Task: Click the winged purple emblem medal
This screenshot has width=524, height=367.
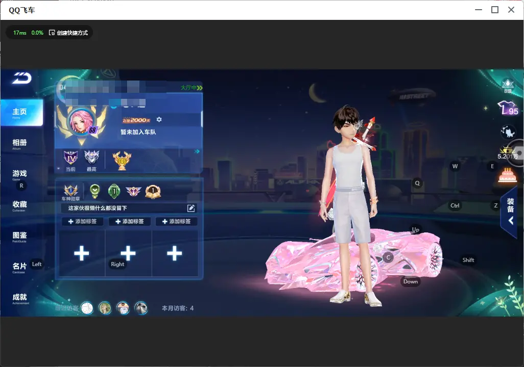Action: click(133, 191)
